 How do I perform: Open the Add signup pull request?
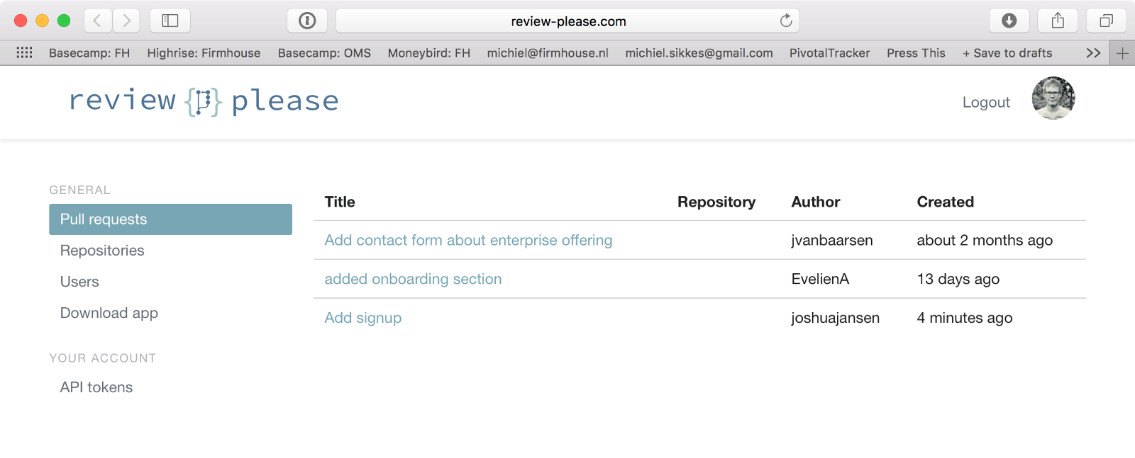363,318
